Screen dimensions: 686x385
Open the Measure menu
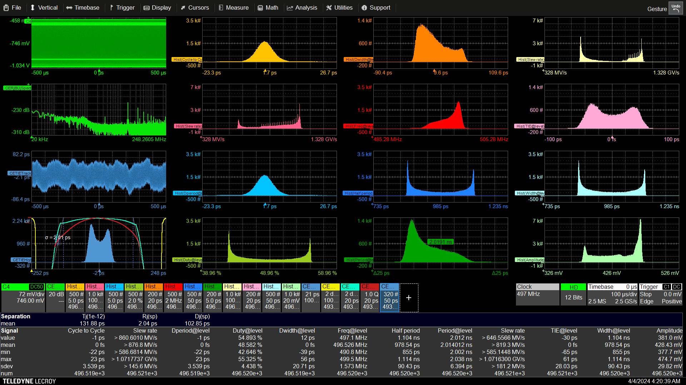[233, 7]
